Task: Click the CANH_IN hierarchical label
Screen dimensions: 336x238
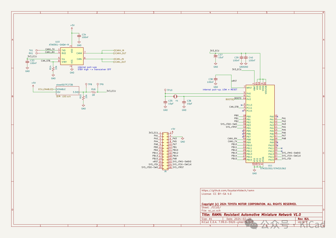Action: point(119,50)
